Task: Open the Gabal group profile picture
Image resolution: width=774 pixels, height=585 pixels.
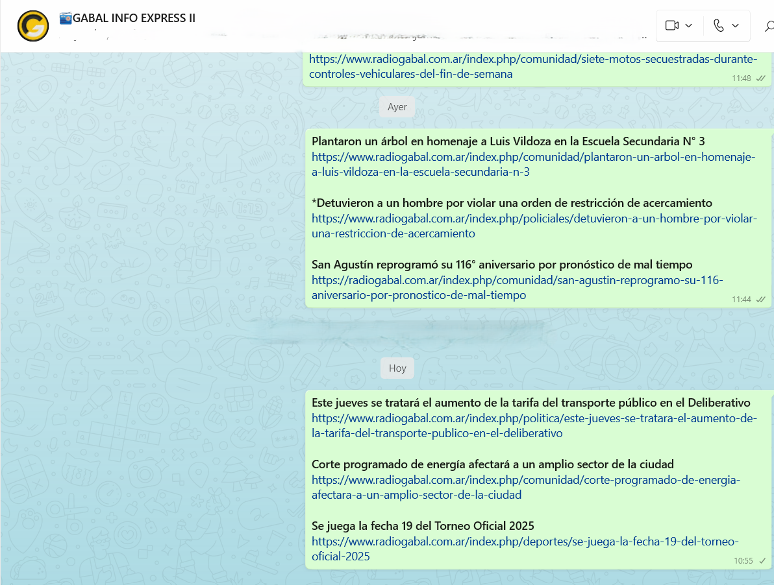Action: click(33, 26)
